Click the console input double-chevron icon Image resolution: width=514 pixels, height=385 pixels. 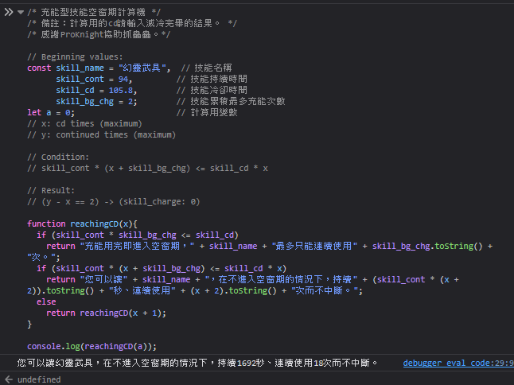[9, 13]
